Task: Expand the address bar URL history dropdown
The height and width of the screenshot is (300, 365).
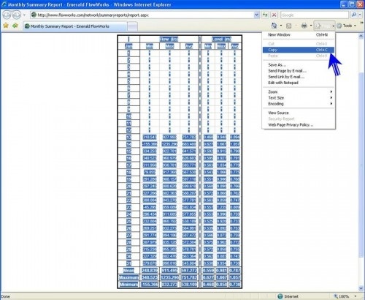Action: 256,15
